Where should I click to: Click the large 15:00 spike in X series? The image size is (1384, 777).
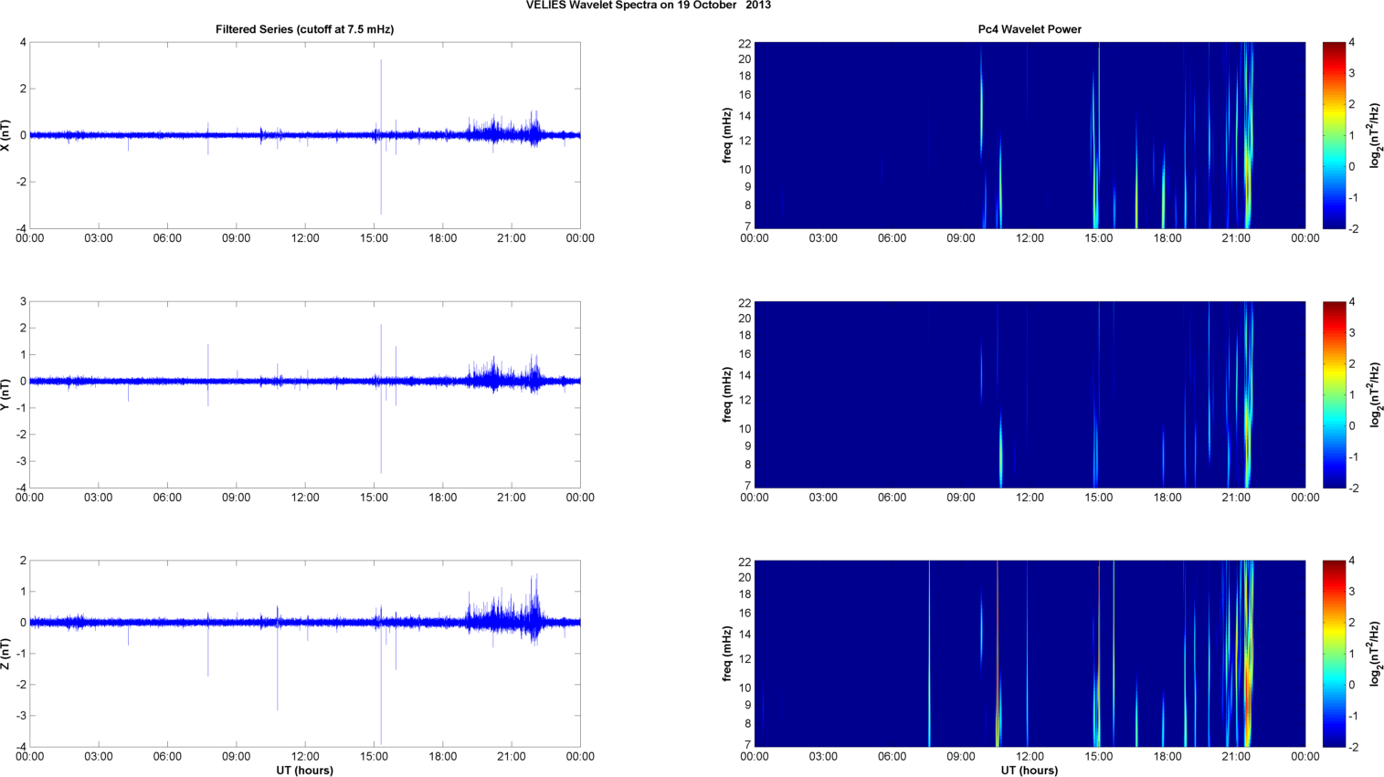[381, 137]
